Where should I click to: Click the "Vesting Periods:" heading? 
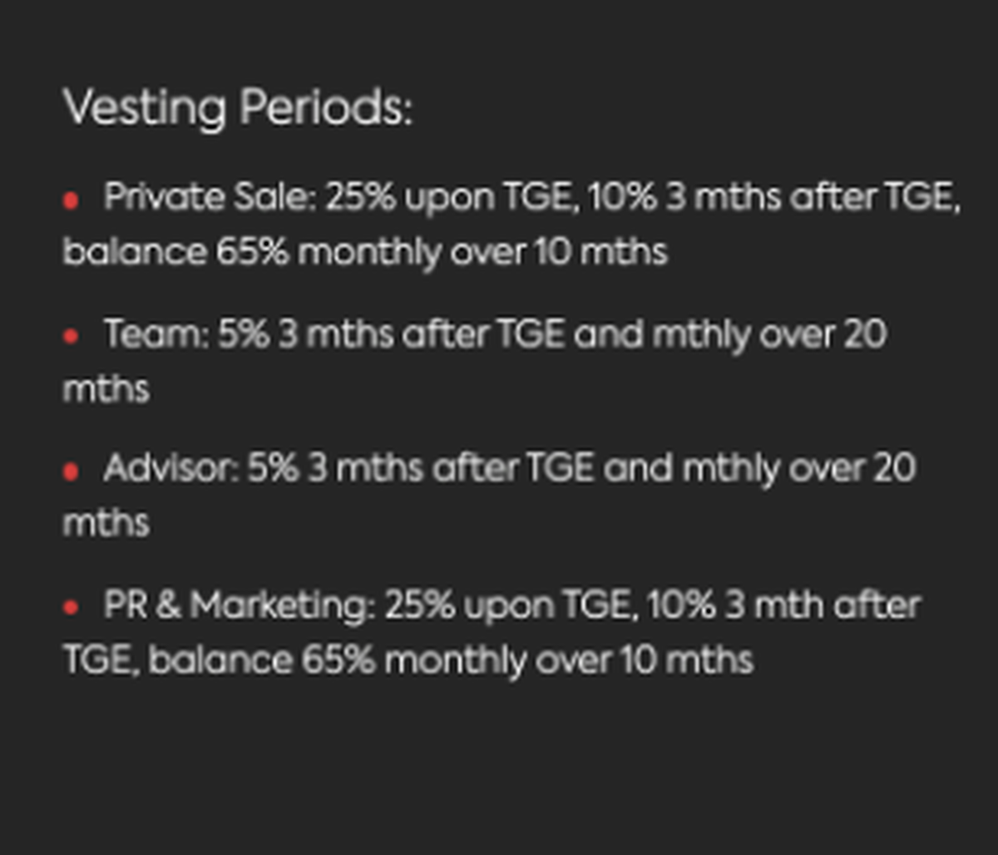(x=237, y=108)
